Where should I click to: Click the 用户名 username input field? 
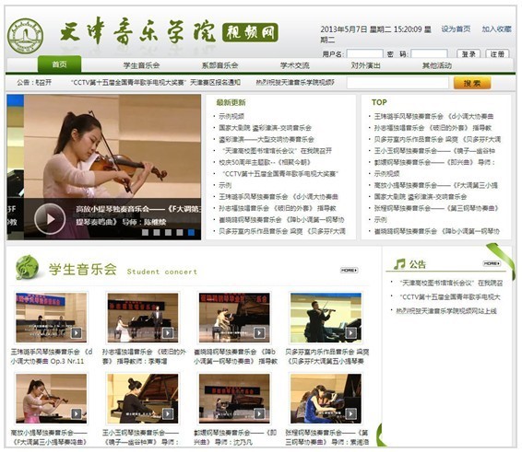364,53
